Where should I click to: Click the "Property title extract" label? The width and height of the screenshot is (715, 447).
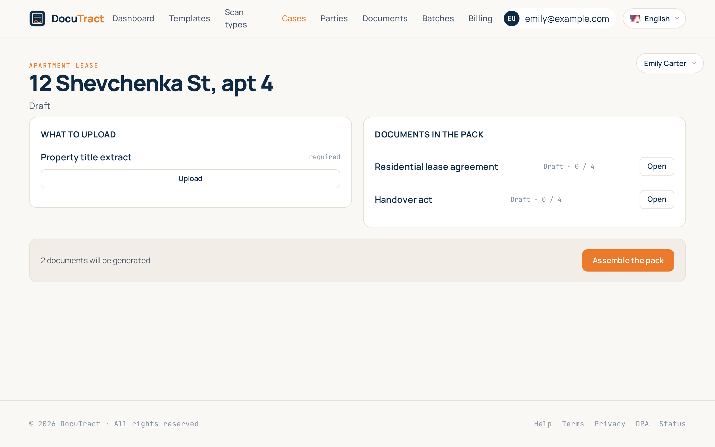click(86, 157)
